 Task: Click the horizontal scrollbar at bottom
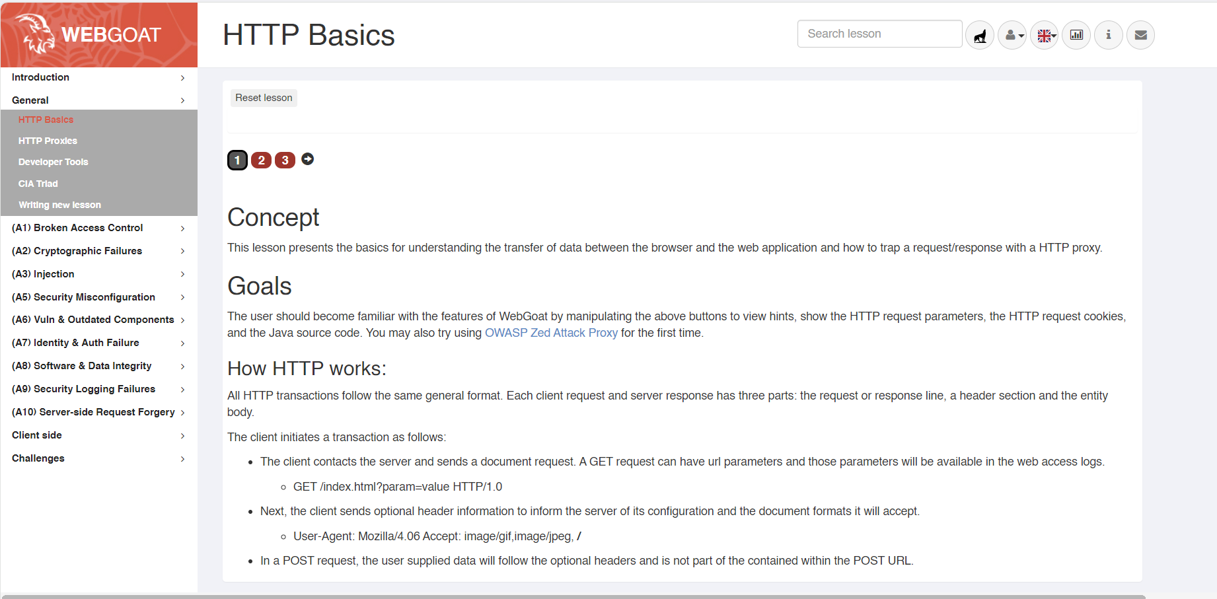pos(573,596)
